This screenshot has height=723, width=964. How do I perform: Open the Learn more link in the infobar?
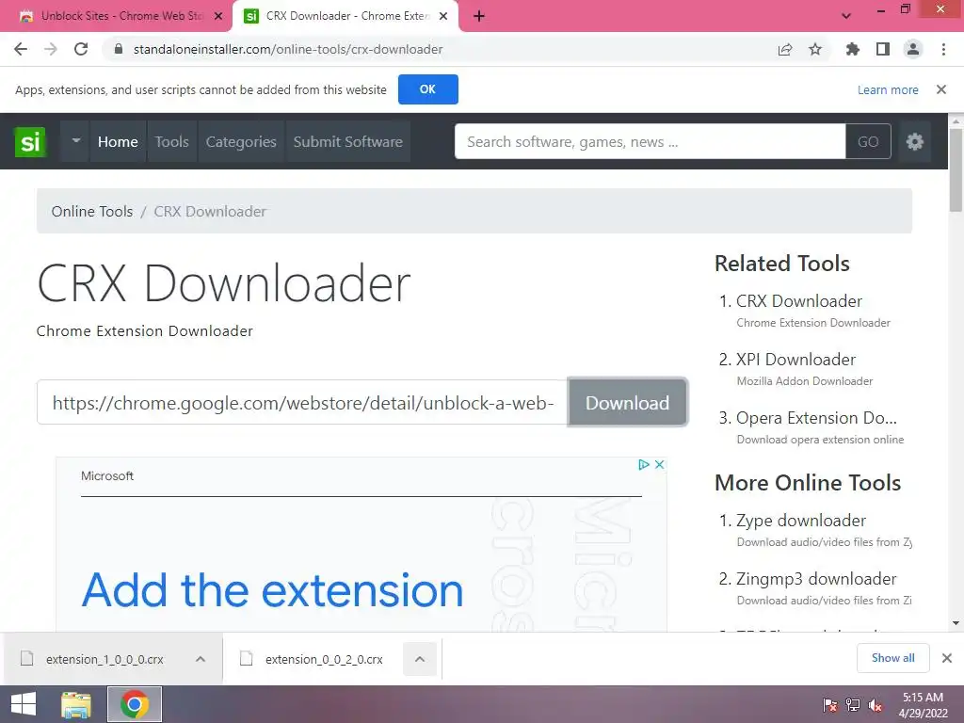pyautogui.click(x=888, y=89)
